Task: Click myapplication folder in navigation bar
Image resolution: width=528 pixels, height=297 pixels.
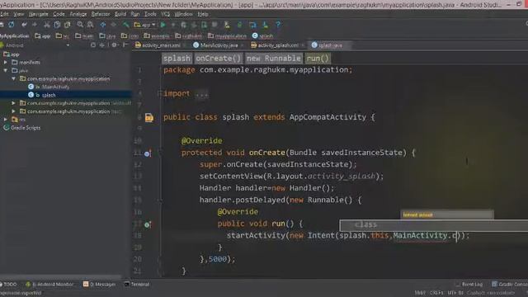Action: pos(227,35)
